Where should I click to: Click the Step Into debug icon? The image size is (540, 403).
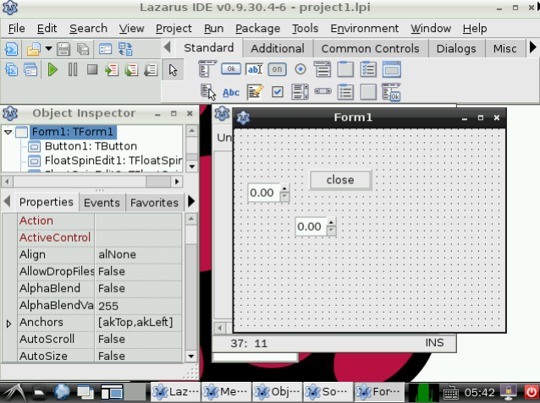(x=112, y=70)
